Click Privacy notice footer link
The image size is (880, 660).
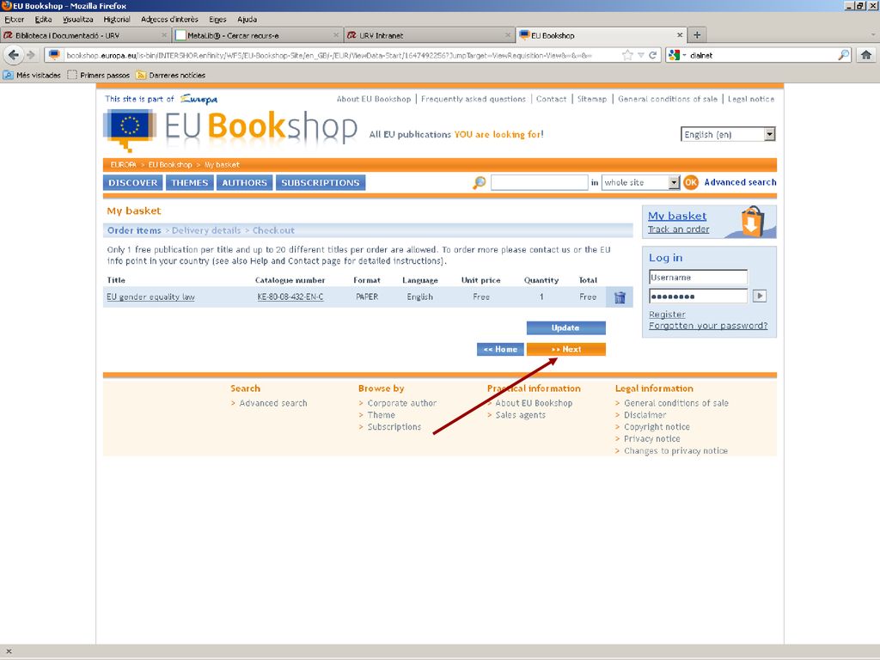pyautogui.click(x=651, y=439)
